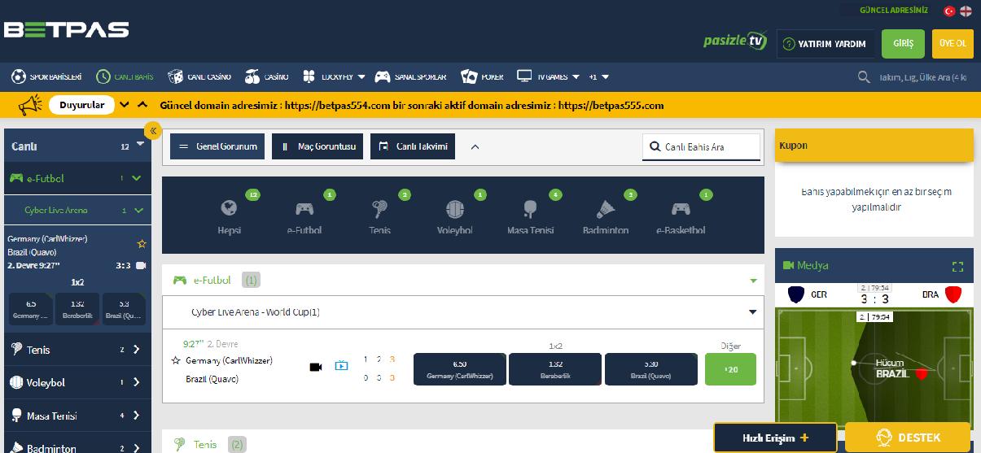Open the +20 other markets button

click(x=730, y=369)
